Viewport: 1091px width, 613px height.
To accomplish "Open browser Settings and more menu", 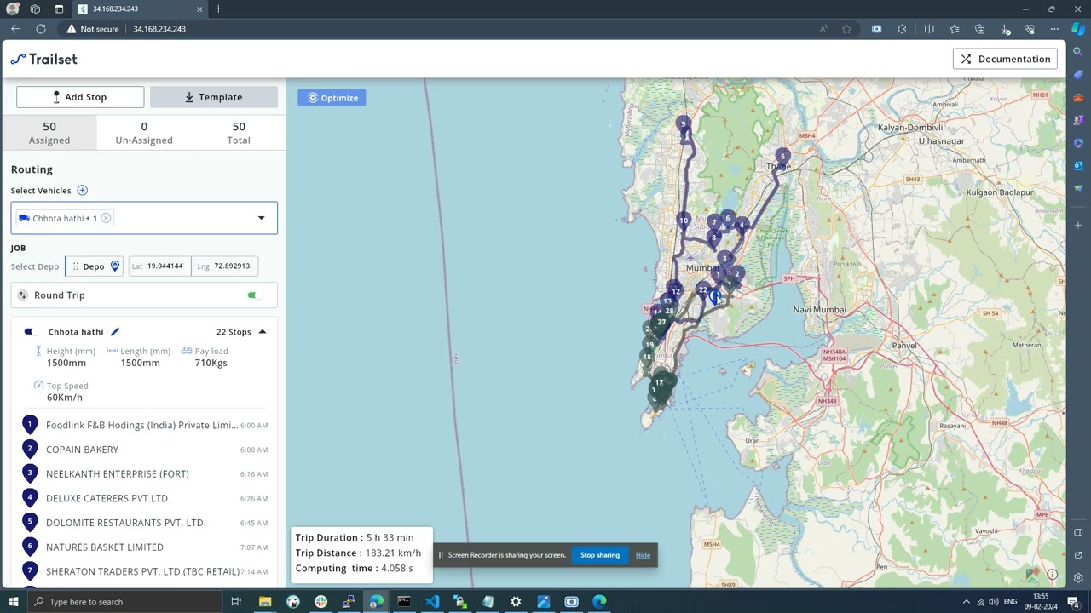I will click(1054, 29).
